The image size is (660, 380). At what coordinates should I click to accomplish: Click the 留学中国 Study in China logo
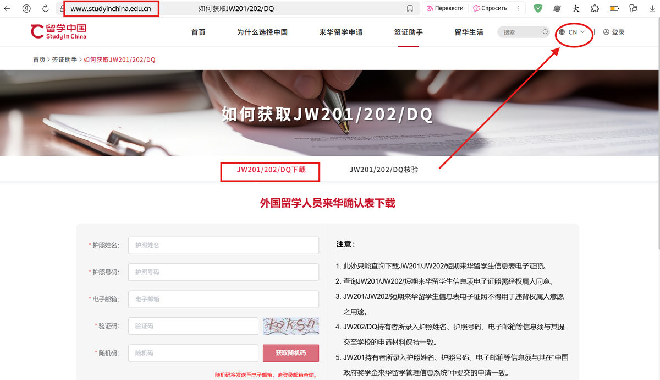pos(59,31)
